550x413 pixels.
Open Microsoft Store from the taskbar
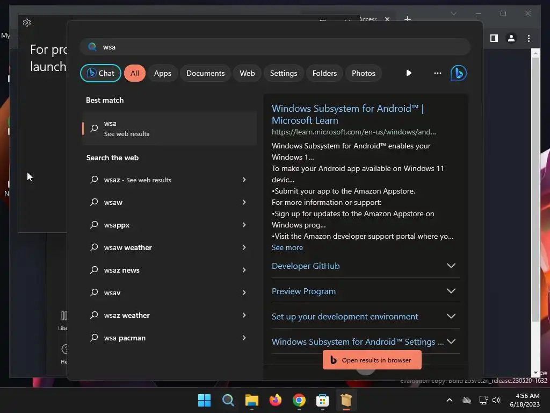coord(322,400)
